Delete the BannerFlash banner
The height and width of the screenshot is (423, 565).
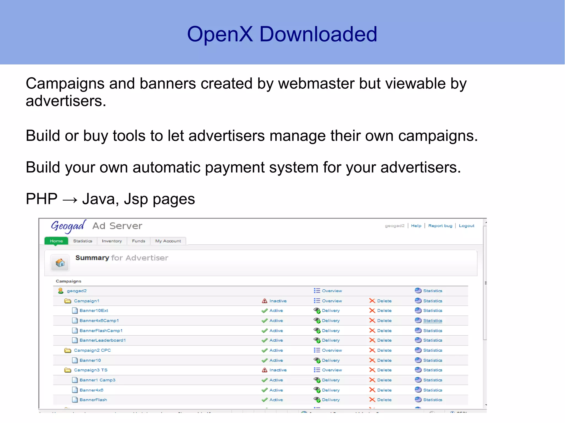[x=384, y=400]
